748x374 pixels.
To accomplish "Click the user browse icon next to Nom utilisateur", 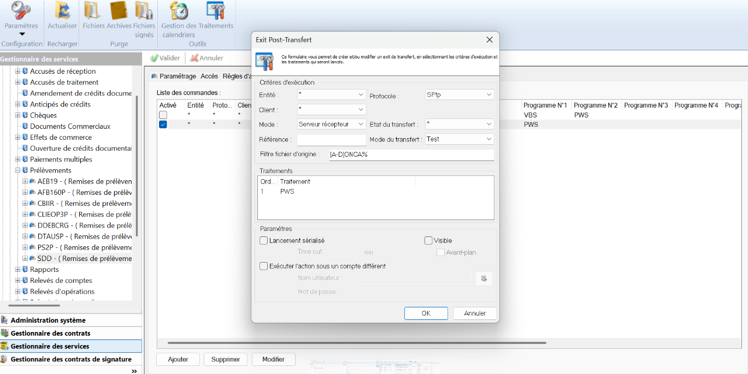I will pos(484,278).
